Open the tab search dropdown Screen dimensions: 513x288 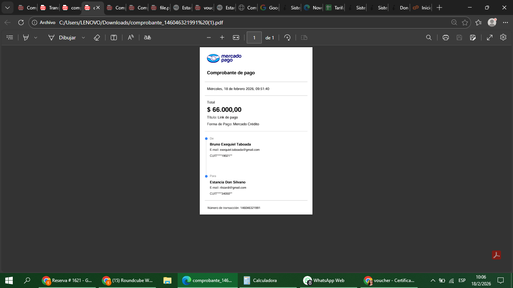coord(7,7)
